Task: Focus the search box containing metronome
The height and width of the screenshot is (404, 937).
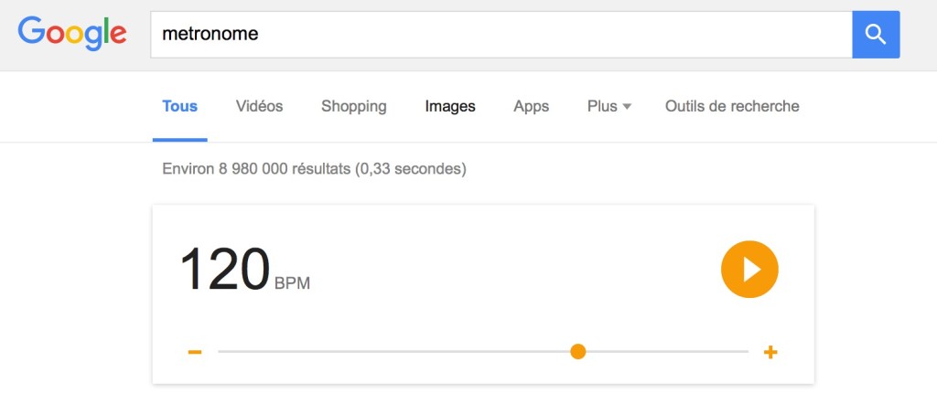Action: [501, 35]
